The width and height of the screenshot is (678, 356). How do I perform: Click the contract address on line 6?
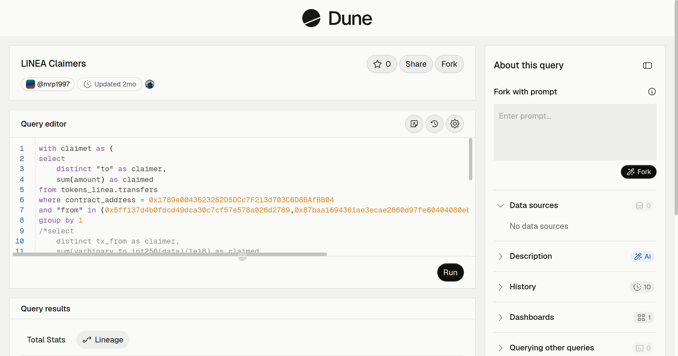tap(241, 200)
